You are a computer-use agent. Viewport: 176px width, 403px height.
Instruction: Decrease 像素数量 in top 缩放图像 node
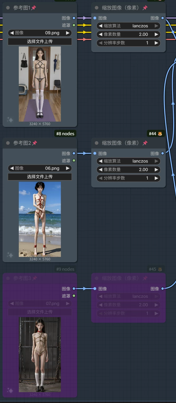[101, 34]
